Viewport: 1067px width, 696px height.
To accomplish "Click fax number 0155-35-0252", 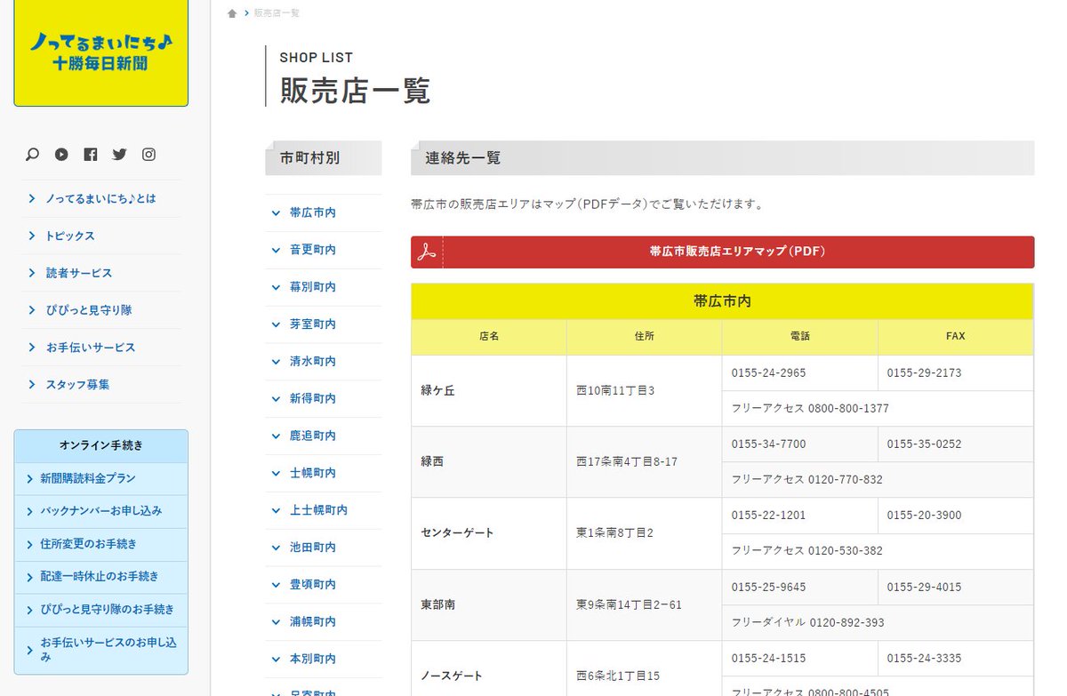I will (x=924, y=444).
